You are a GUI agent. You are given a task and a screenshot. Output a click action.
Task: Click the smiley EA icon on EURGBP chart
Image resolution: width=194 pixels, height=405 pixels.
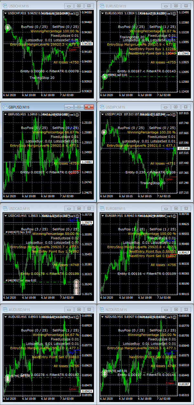(x=174, y=216)
